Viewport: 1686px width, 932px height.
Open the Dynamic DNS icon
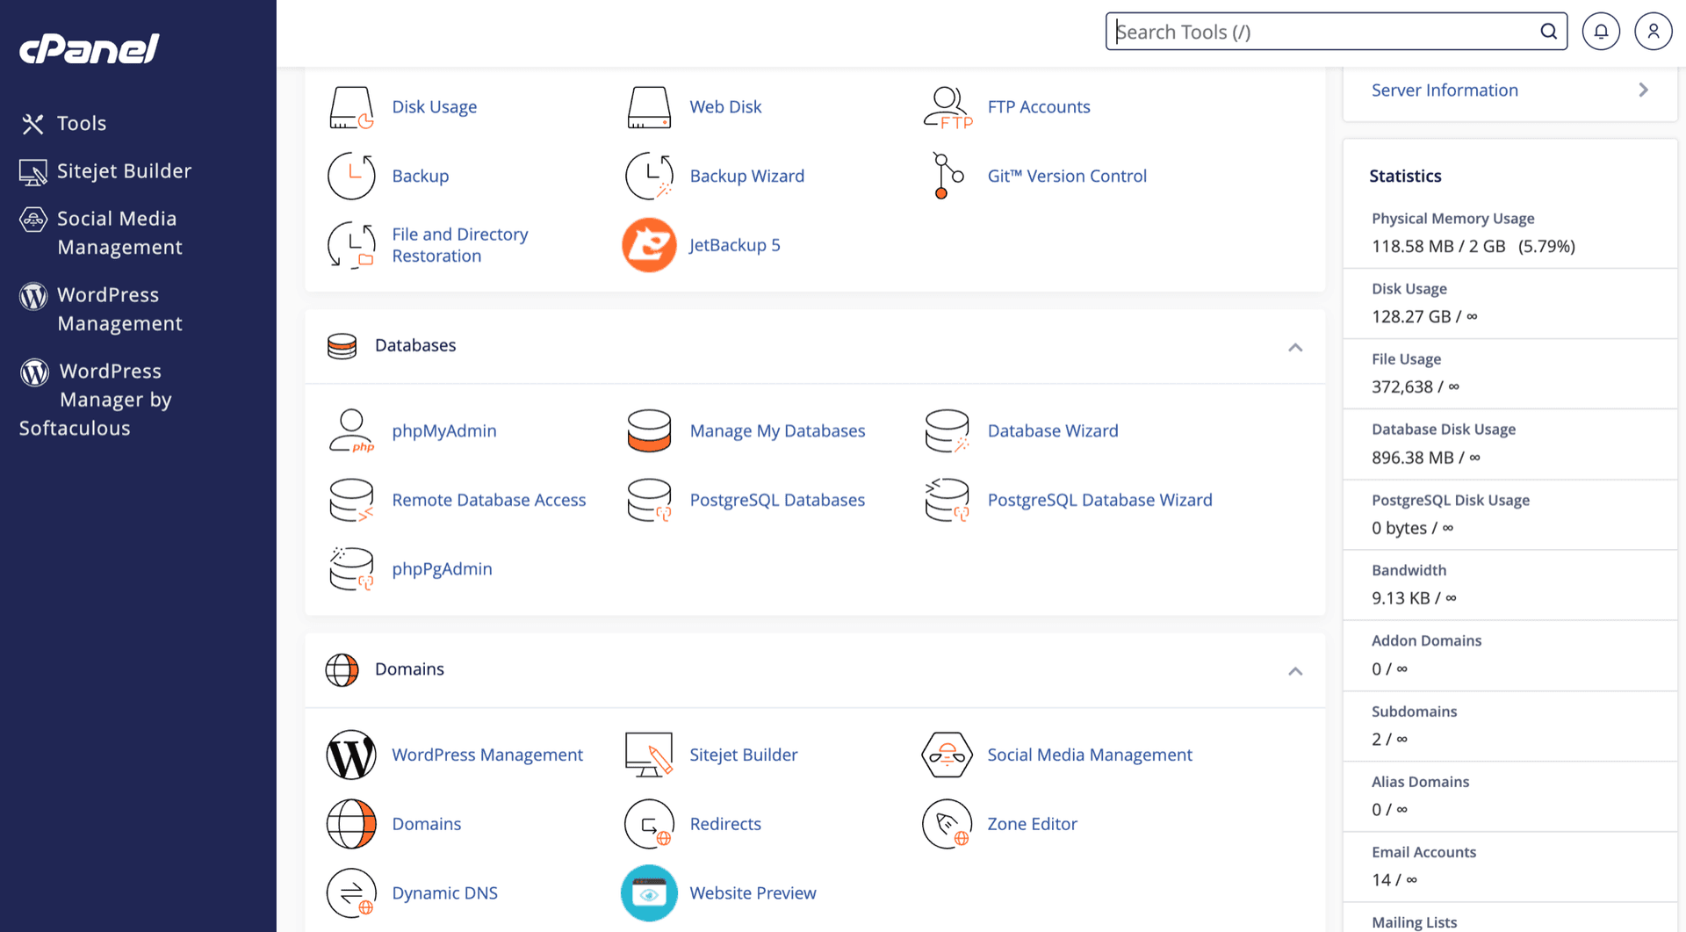coord(351,893)
